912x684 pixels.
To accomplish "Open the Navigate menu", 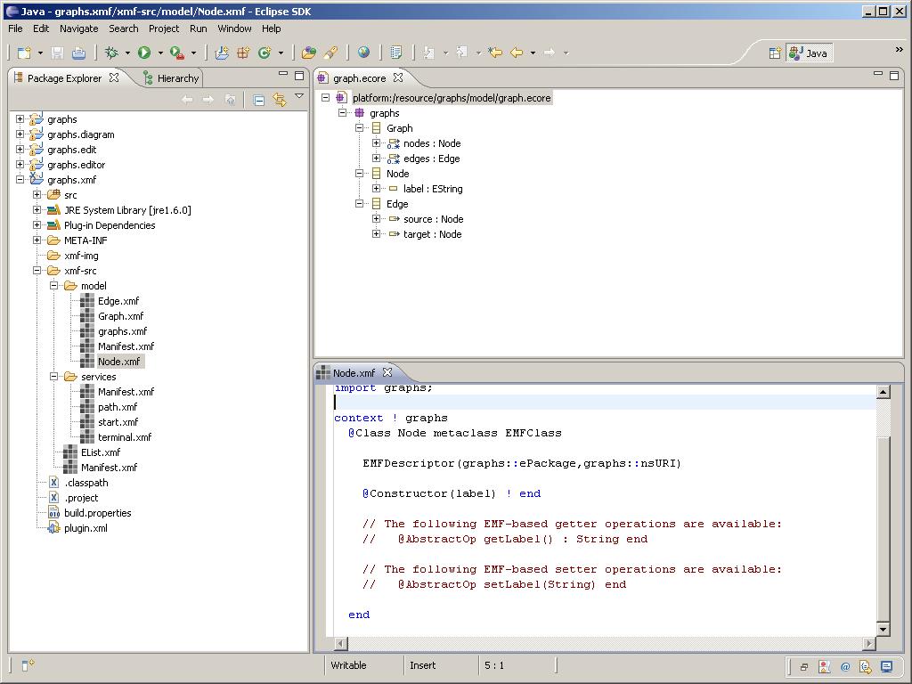I will (78, 28).
